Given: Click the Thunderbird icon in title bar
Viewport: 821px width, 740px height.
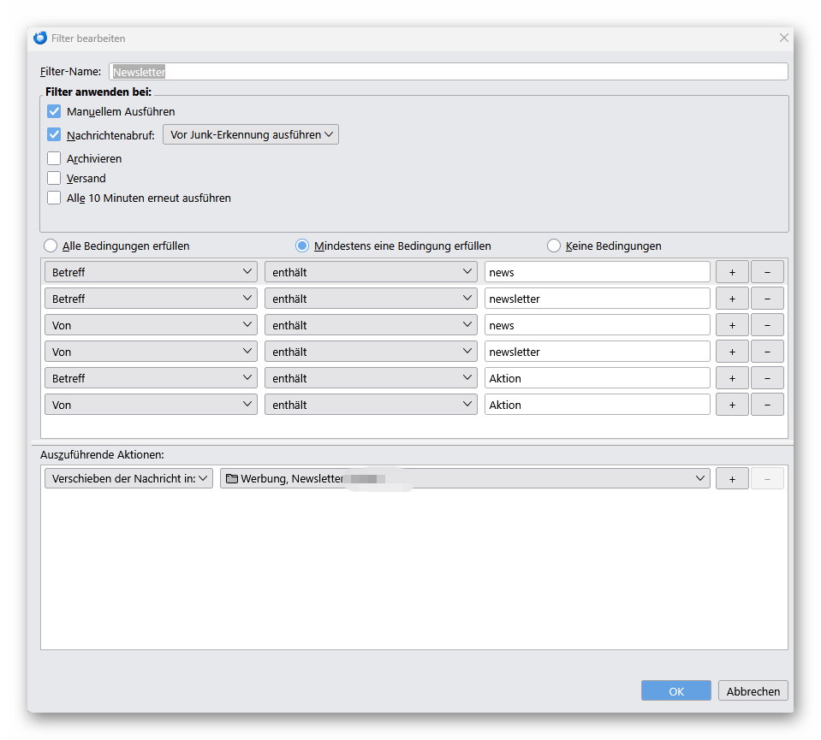Looking at the screenshot, I should [x=40, y=38].
